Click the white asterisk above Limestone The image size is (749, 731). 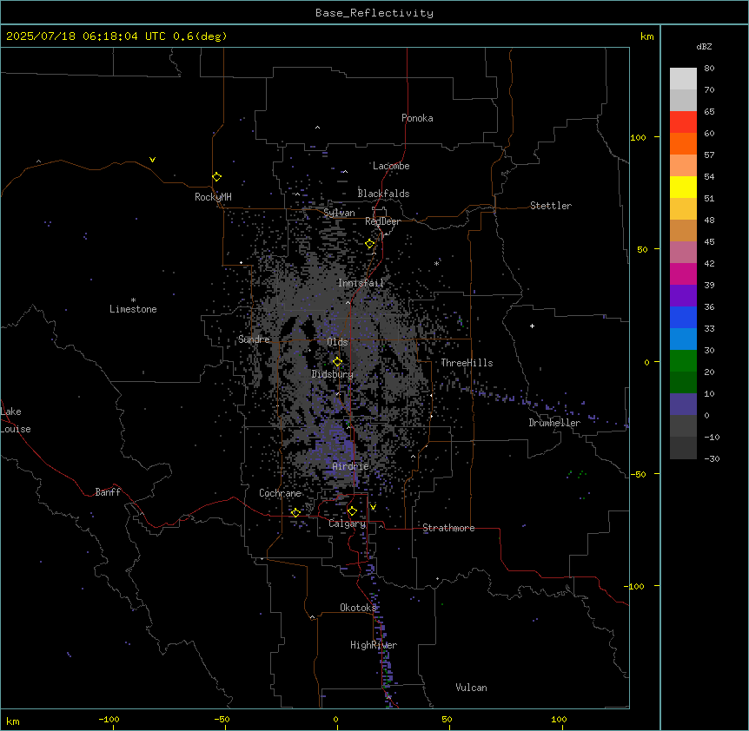coord(133,300)
